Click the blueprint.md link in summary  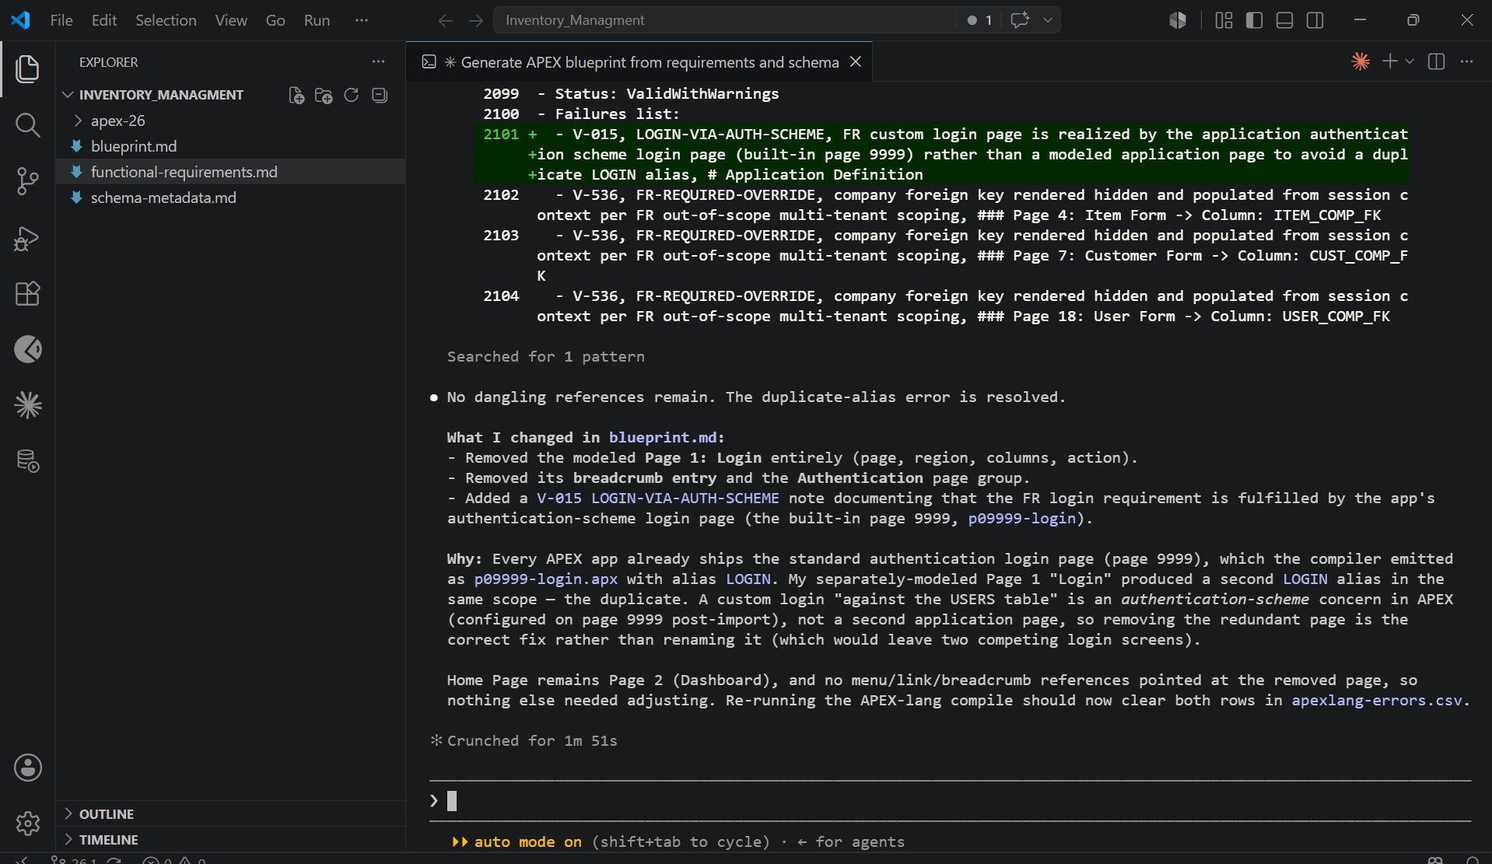click(x=662, y=438)
